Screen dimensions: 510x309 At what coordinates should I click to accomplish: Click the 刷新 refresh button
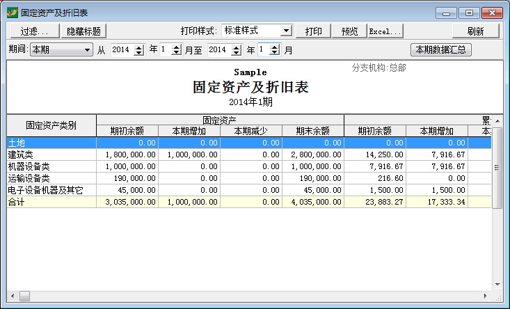tap(475, 31)
